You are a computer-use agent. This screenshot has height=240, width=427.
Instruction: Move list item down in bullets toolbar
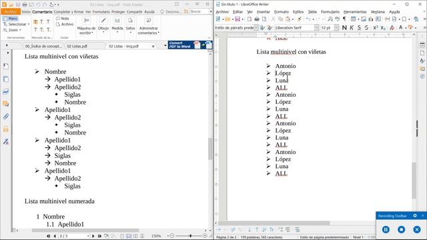point(250,229)
